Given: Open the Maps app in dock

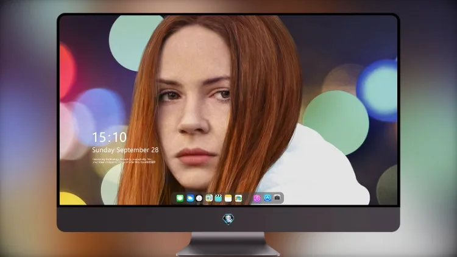Looking at the screenshot, I should (x=209, y=198).
